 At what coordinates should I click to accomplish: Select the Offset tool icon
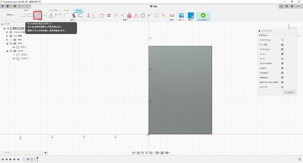pos(80,15)
